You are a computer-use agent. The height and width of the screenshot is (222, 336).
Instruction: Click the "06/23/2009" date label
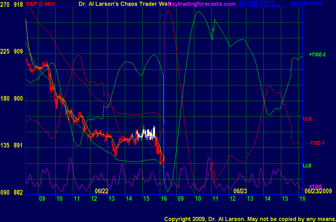pos(318,191)
